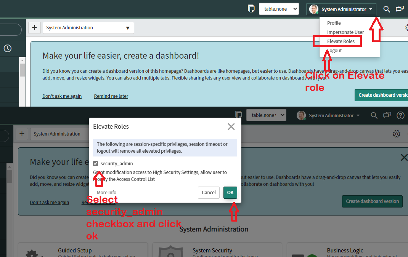Uncheck the security_admin checkbox
This screenshot has width=408, height=257.
(x=95, y=164)
